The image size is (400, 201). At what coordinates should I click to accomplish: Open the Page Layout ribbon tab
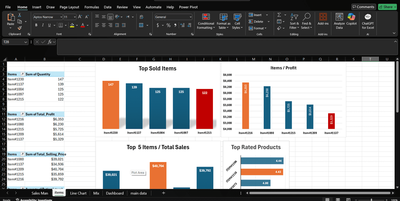pos(69,7)
